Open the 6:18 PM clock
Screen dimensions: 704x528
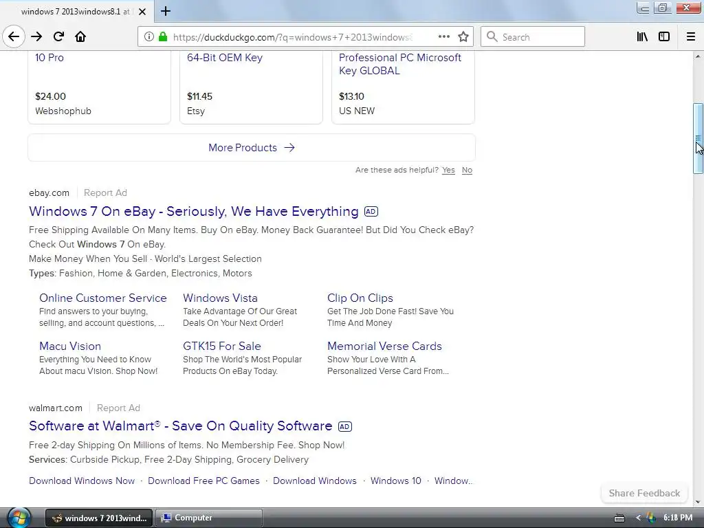678,518
